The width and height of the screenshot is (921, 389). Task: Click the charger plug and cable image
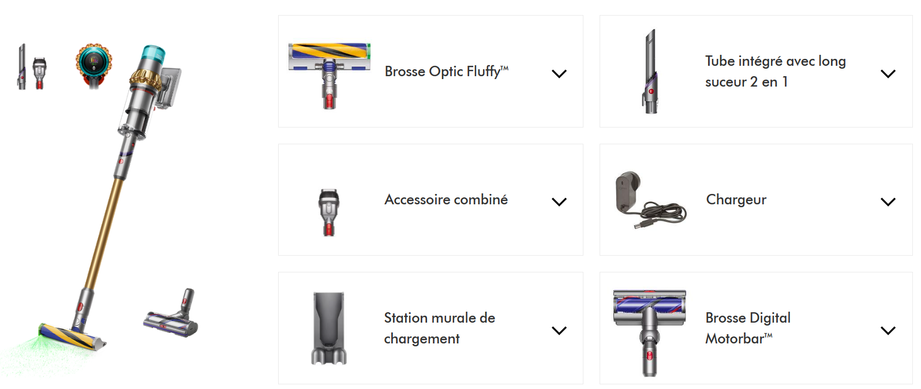[x=651, y=200]
